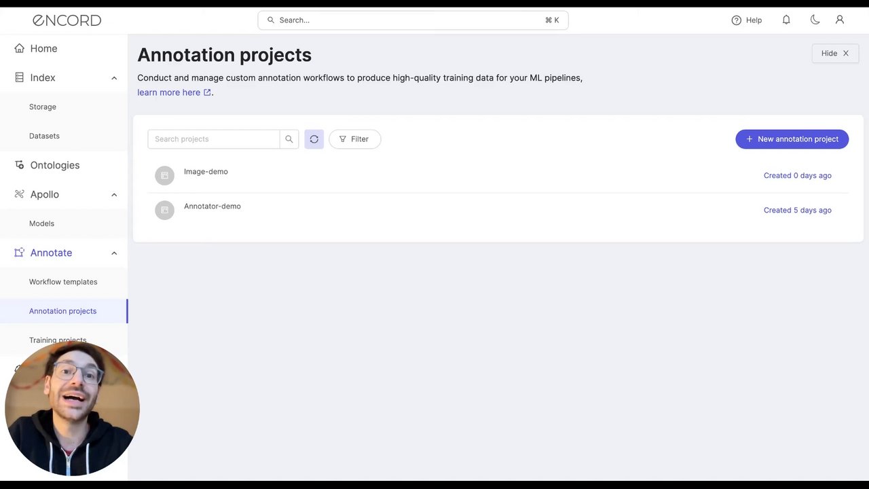This screenshot has width=869, height=489.
Task: Select Workflow templates sidebar item
Action: pyautogui.click(x=63, y=282)
